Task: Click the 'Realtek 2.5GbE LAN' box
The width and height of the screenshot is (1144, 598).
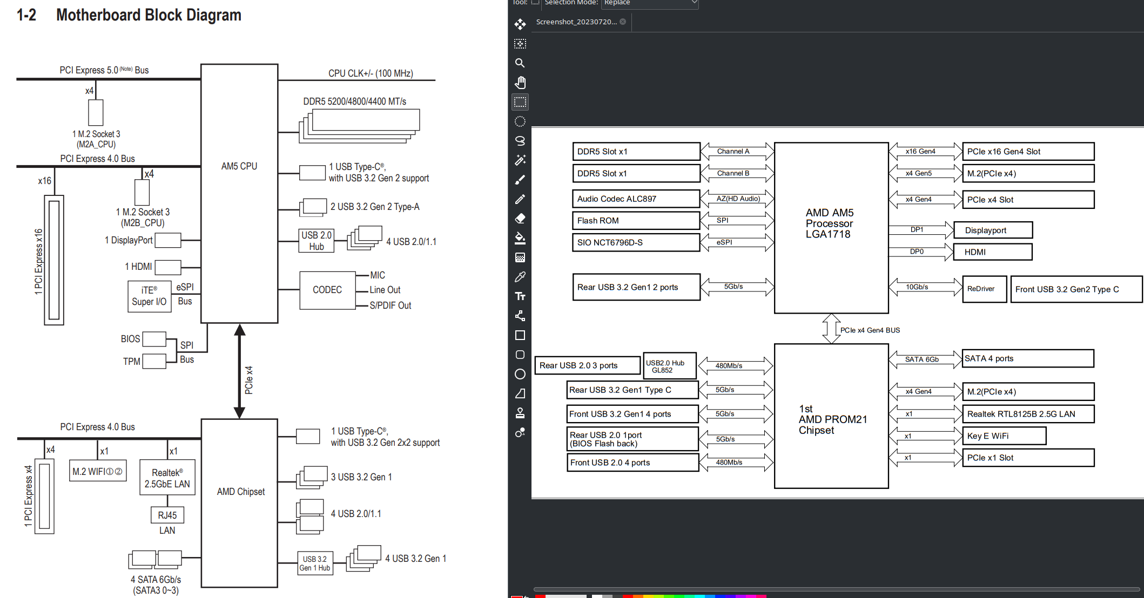Action: 167,478
